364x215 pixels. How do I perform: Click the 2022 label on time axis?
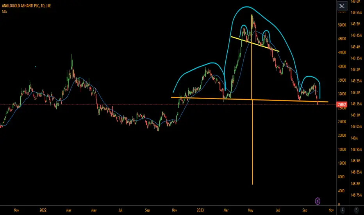coord(43,210)
